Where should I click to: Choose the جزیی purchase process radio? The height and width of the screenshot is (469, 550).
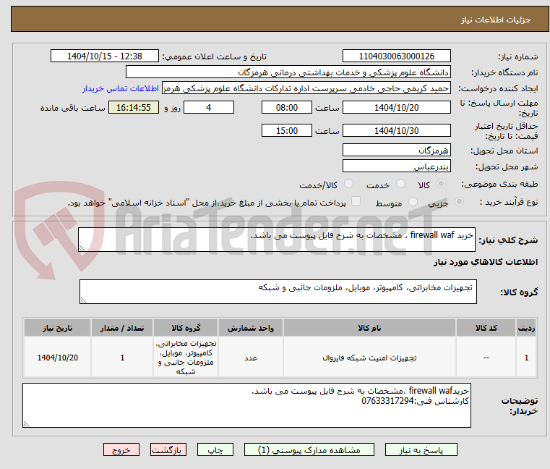459,202
